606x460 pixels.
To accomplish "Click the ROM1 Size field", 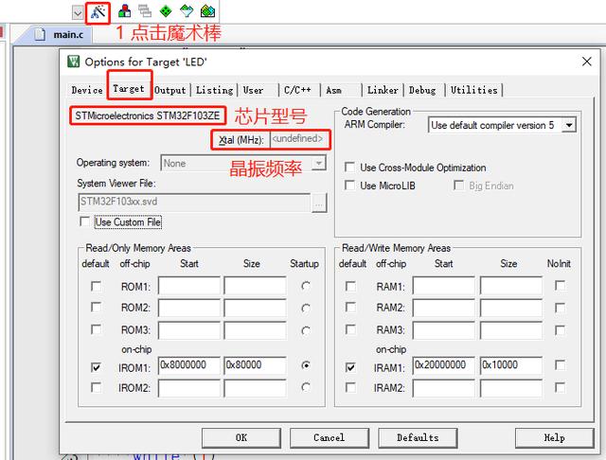I will tap(255, 286).
